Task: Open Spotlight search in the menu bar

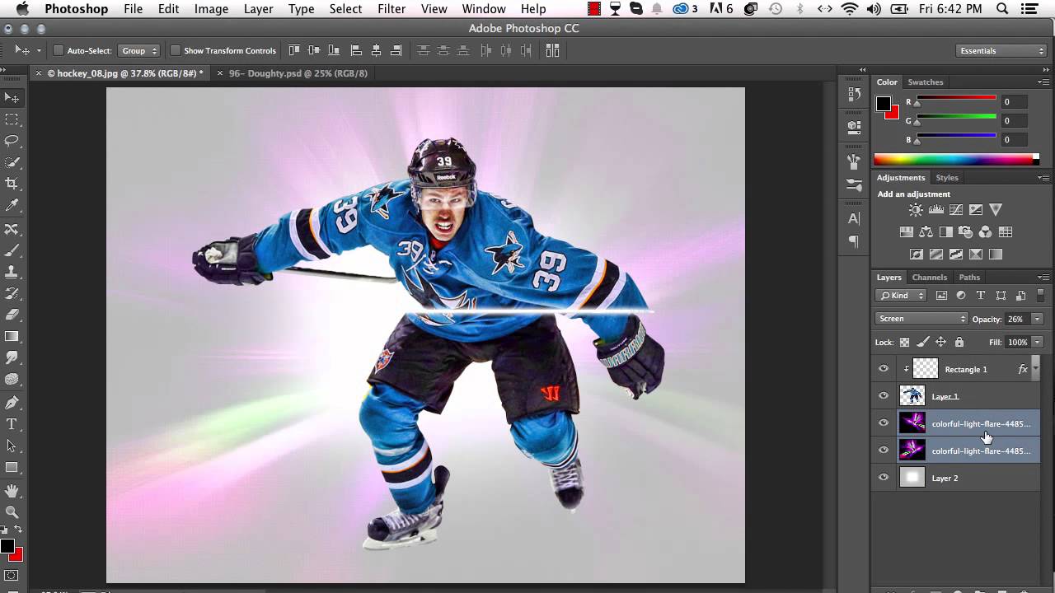Action: click(x=1002, y=9)
